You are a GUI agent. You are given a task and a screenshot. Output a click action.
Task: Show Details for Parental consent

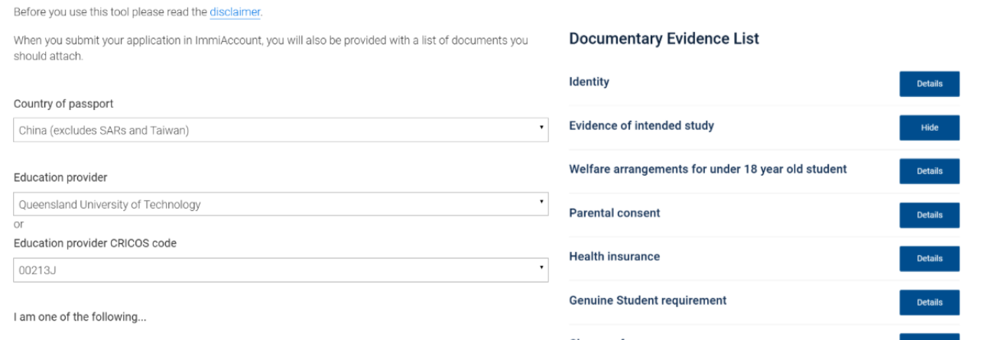coord(929,215)
